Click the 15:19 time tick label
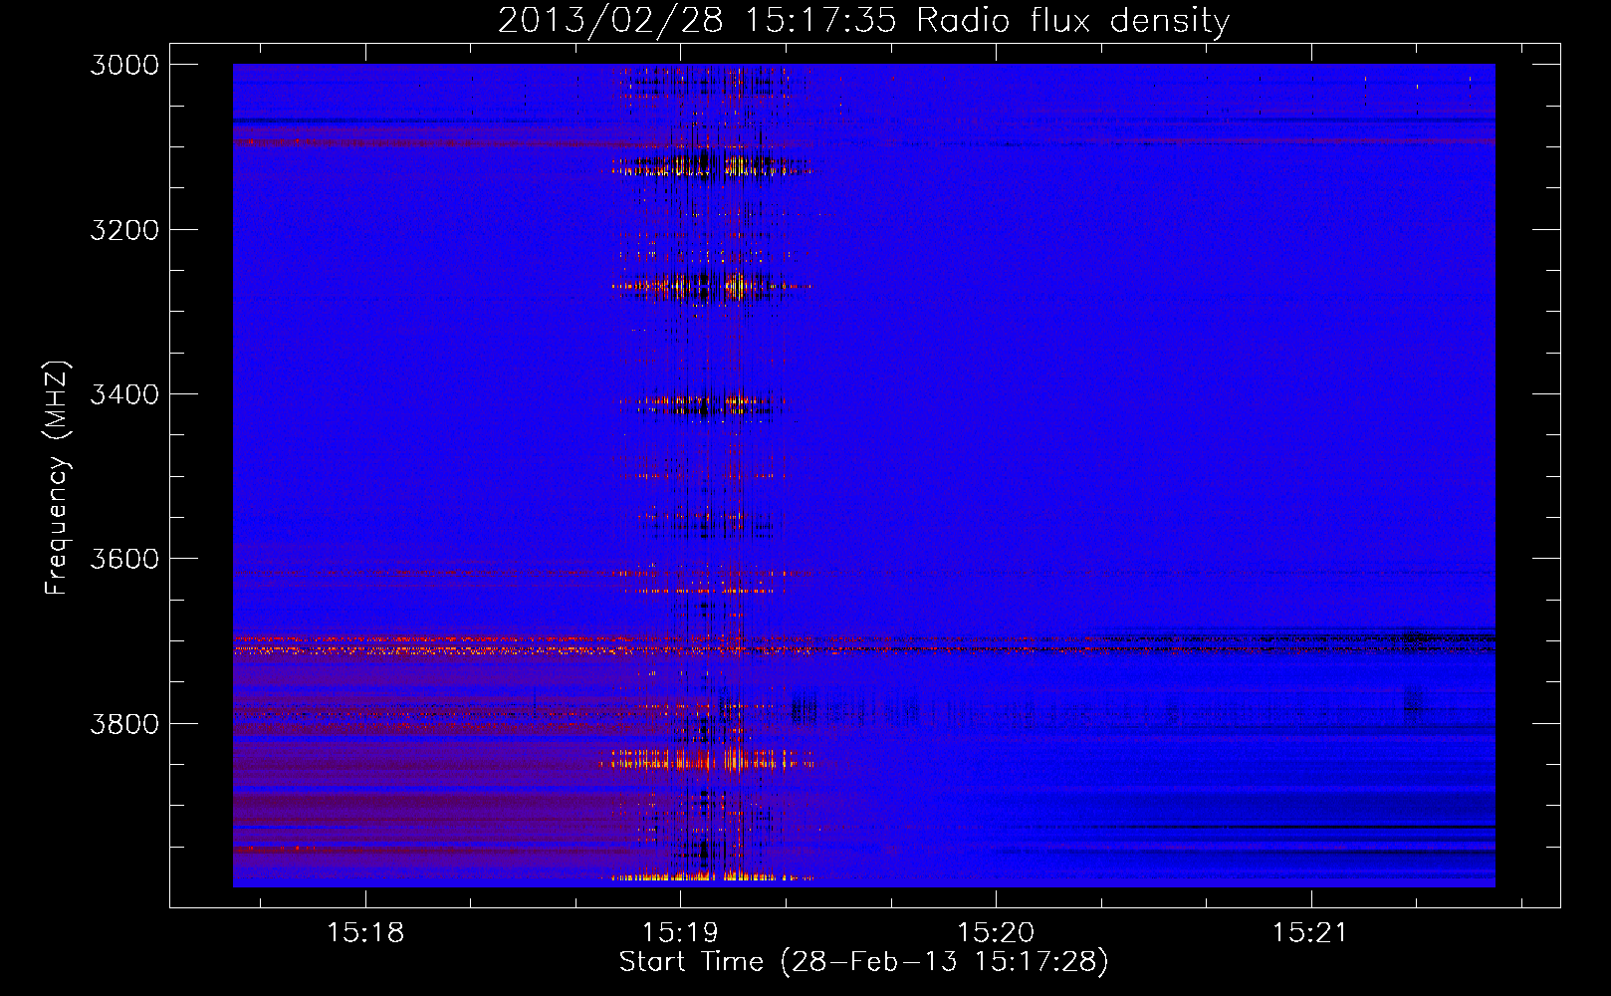Viewport: 1611px width, 996px height. pos(680,933)
